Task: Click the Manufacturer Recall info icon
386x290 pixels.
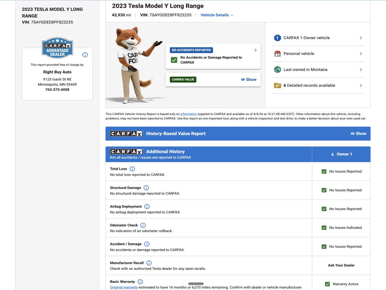Action: (x=149, y=263)
